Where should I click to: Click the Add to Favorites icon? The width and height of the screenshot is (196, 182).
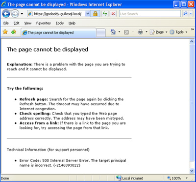coord(14,32)
